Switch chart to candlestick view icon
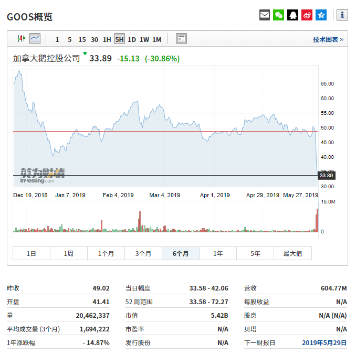The height and width of the screenshot is (355, 356). click(x=22, y=38)
